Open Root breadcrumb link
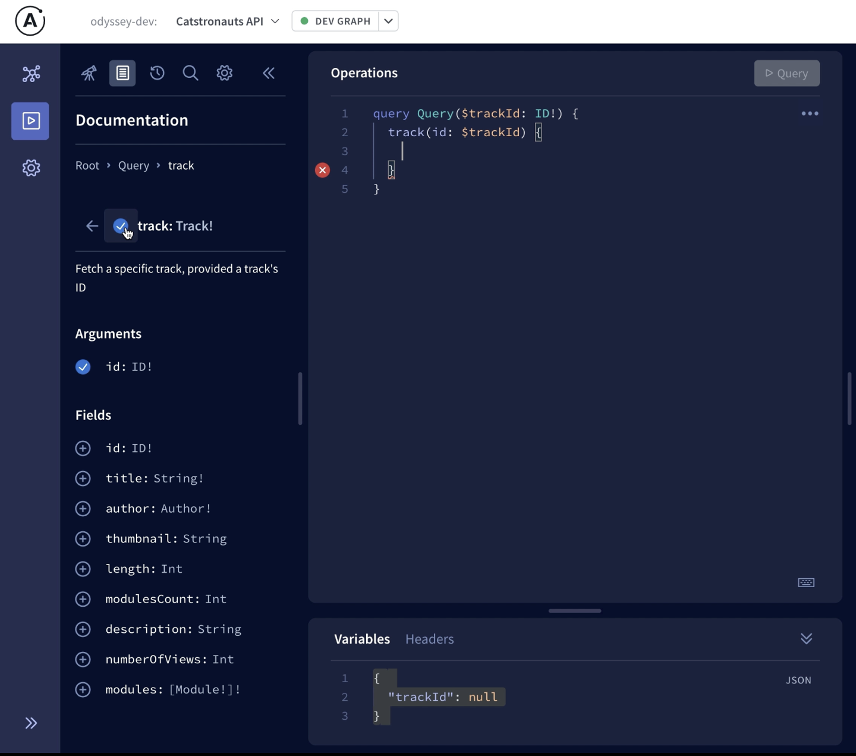 coord(87,165)
